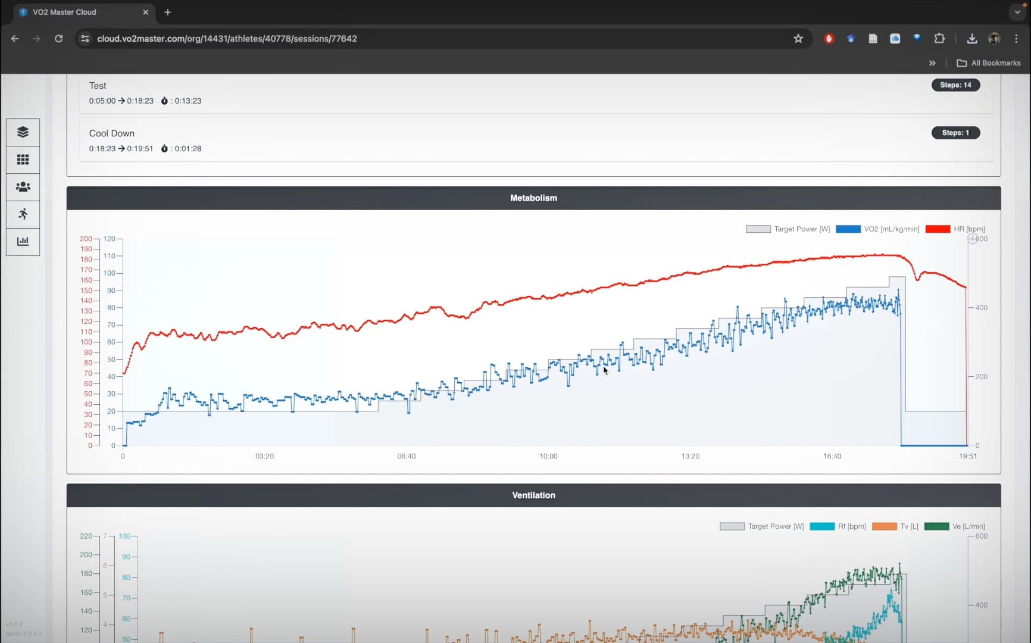
Task: Open the All Bookmarks folder
Action: tap(988, 63)
